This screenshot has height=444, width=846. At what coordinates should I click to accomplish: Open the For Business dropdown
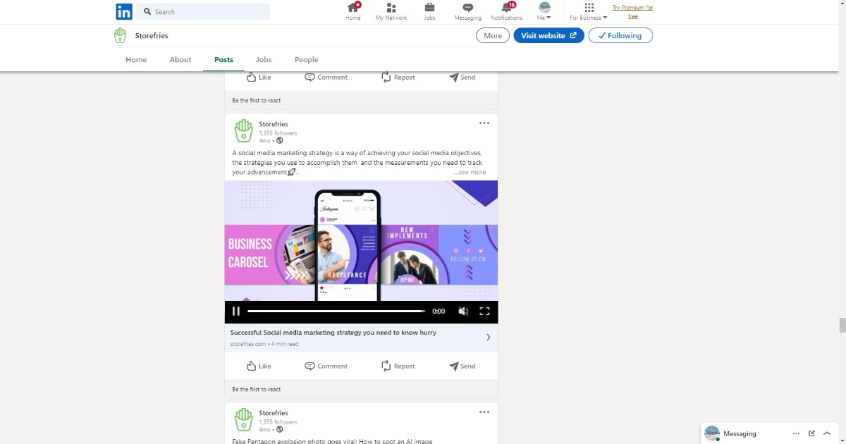click(589, 12)
